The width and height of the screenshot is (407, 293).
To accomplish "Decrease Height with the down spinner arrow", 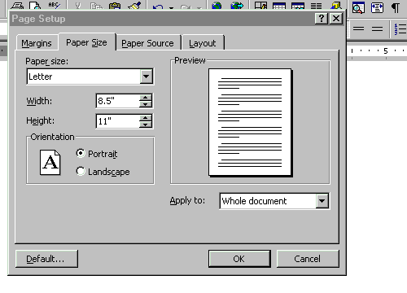I will [x=146, y=125].
